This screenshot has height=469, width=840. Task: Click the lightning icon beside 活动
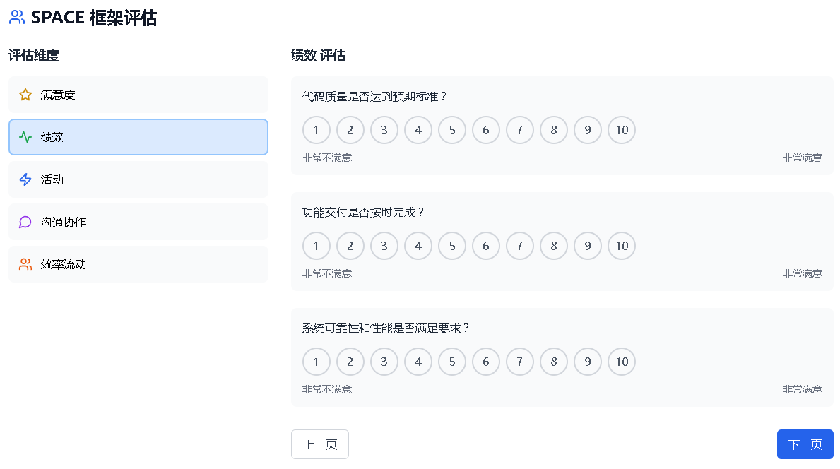coord(25,179)
